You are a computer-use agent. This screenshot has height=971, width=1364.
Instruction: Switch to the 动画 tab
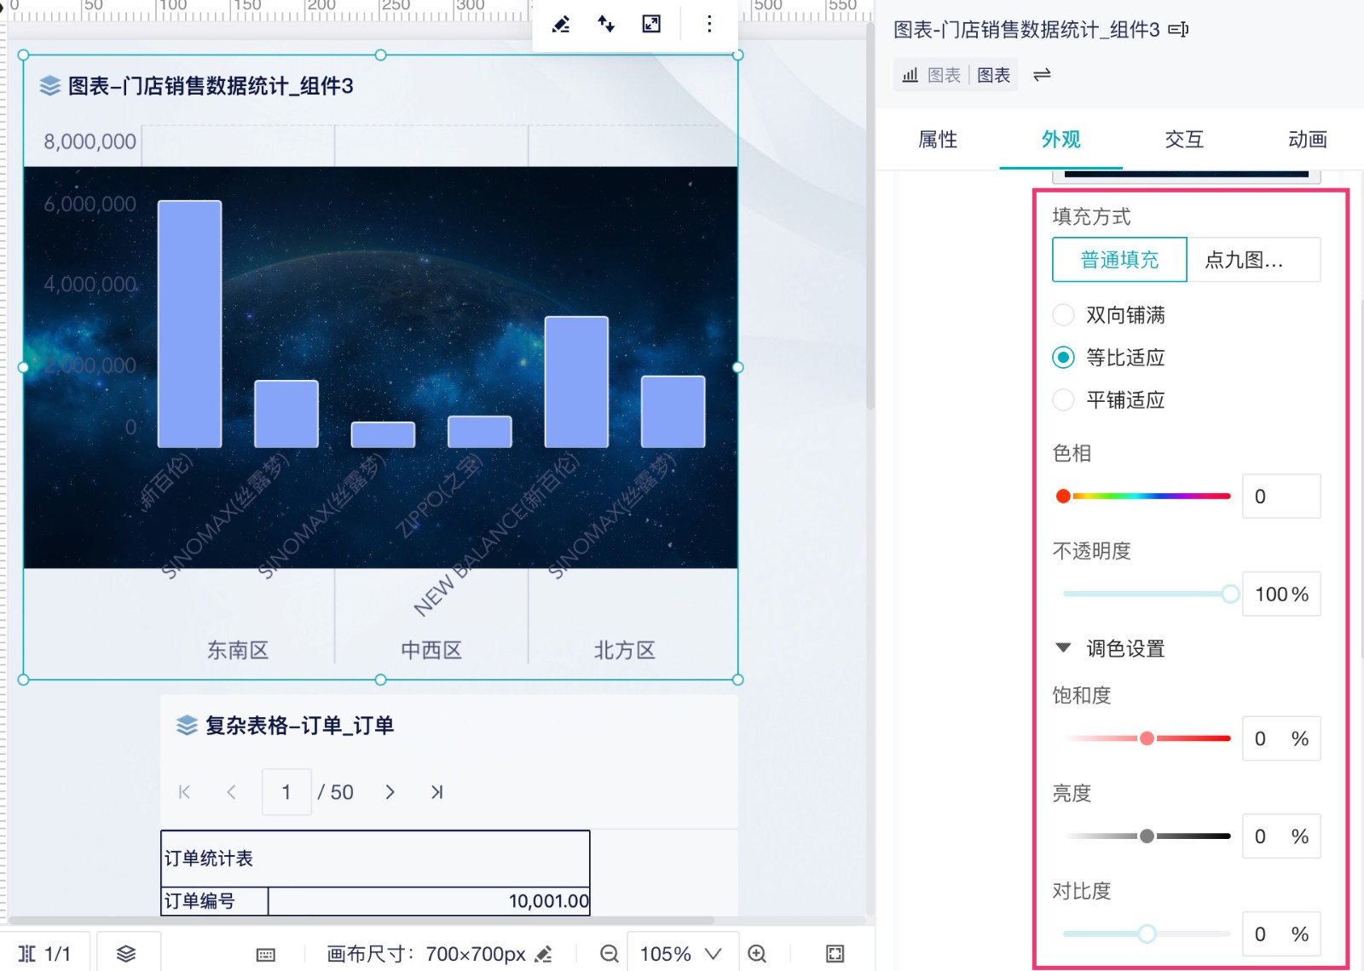[x=1308, y=140]
